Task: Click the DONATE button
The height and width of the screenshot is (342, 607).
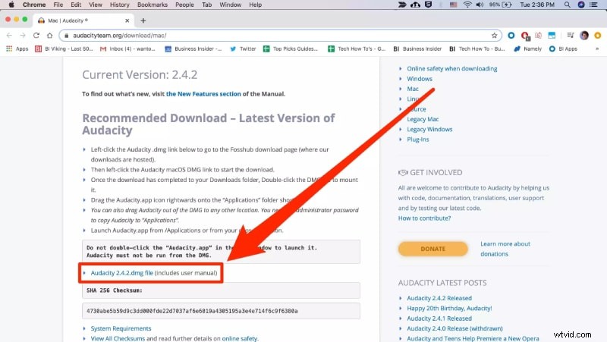Action: (432, 249)
